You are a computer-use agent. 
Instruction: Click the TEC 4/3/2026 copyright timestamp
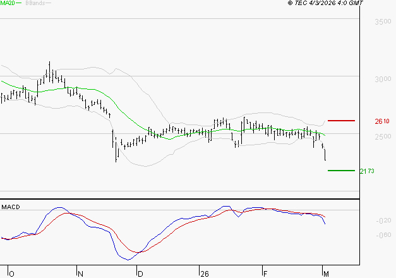point(325,3)
